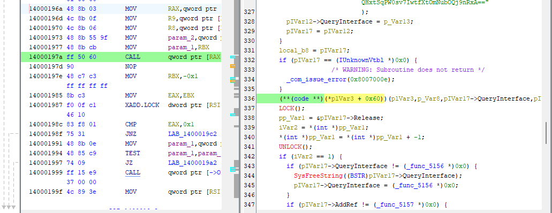552x213 pixels.
Task: Follow the label LAB_1400019a2
Action: pyautogui.click(x=192, y=163)
